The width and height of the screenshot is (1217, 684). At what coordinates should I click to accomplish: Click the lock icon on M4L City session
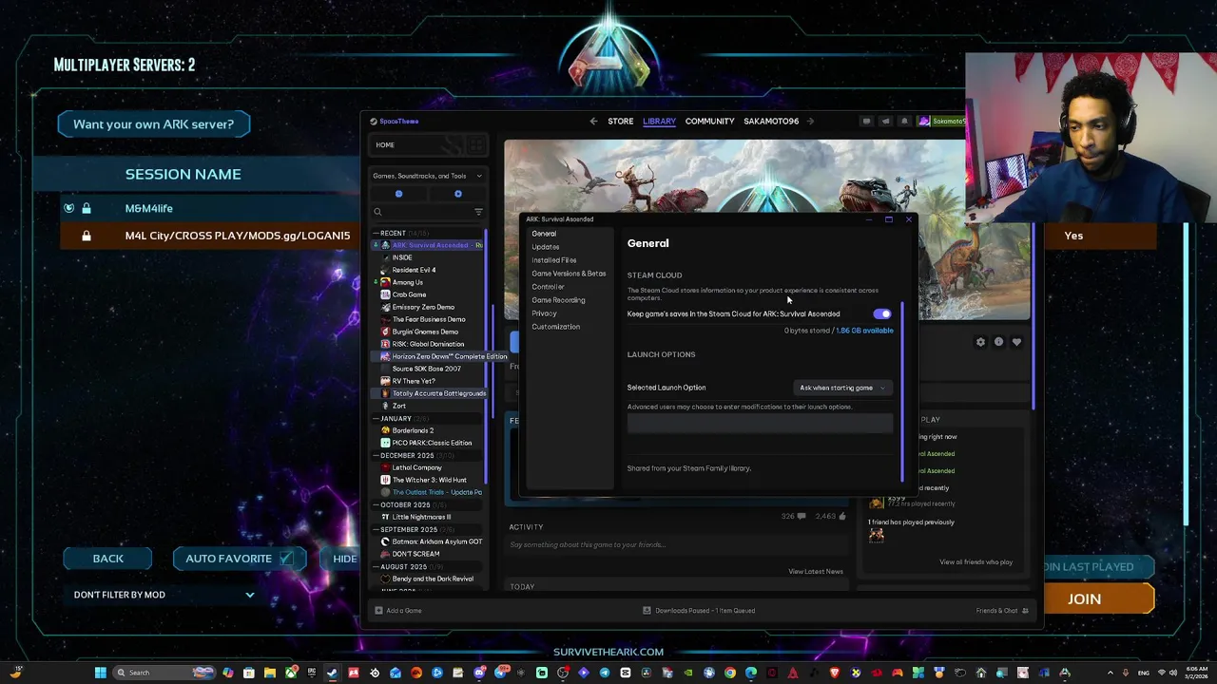pos(87,236)
